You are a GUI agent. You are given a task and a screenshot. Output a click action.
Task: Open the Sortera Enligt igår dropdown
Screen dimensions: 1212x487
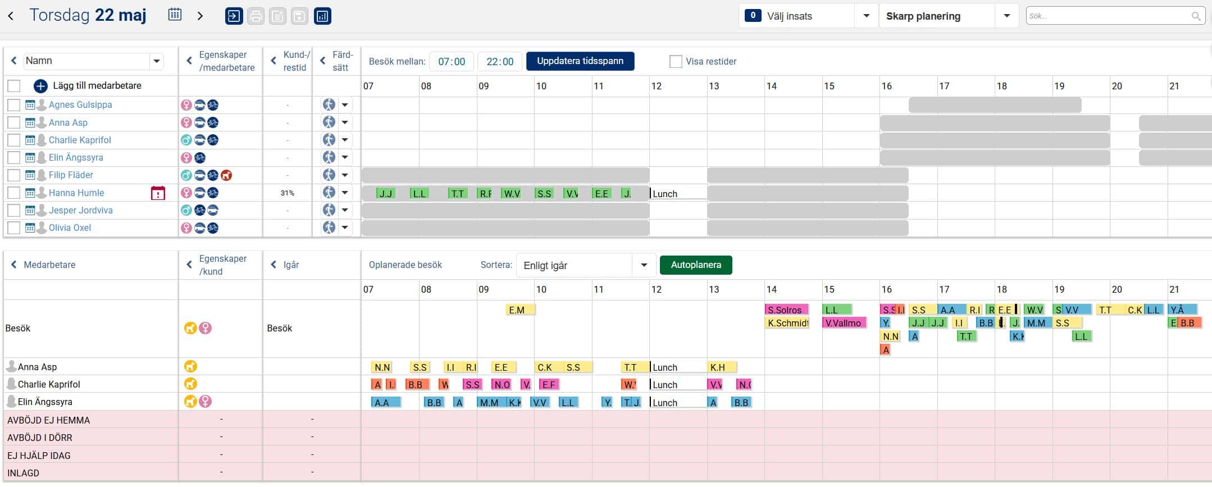click(644, 265)
